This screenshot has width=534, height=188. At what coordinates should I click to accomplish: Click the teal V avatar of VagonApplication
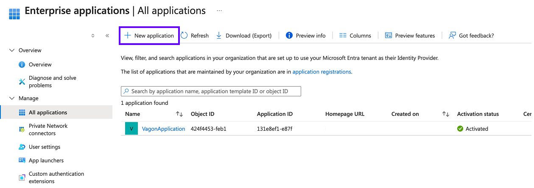click(131, 129)
